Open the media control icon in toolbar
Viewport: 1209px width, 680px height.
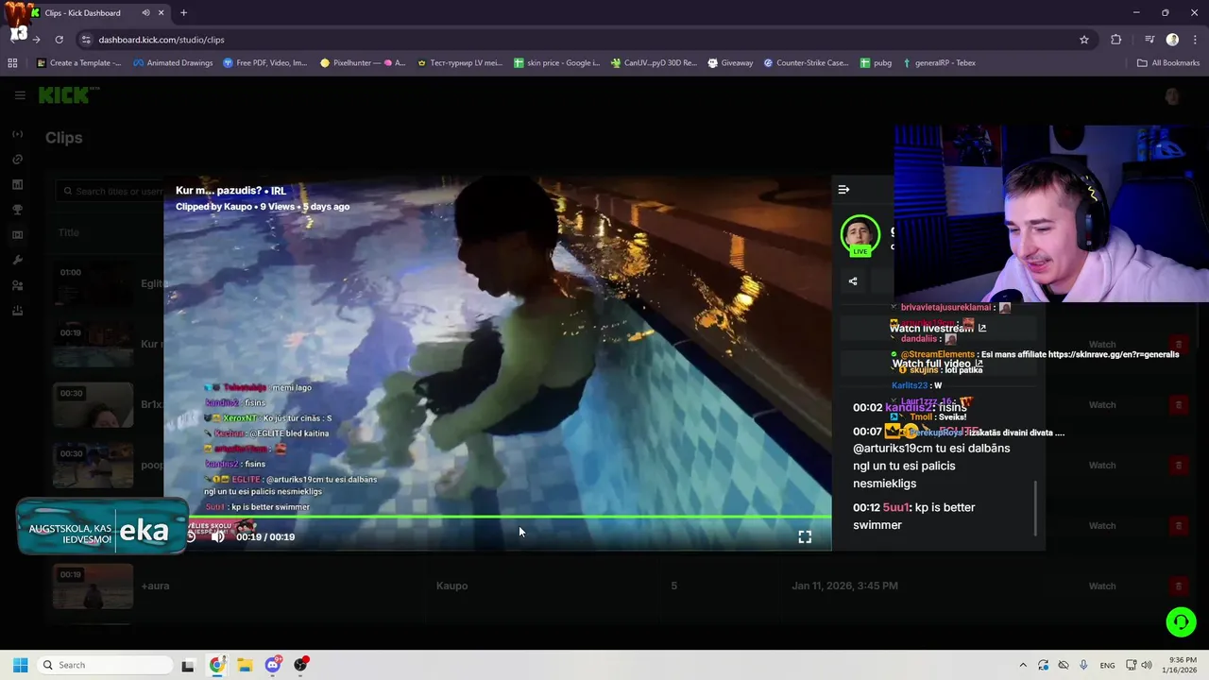tap(1149, 40)
